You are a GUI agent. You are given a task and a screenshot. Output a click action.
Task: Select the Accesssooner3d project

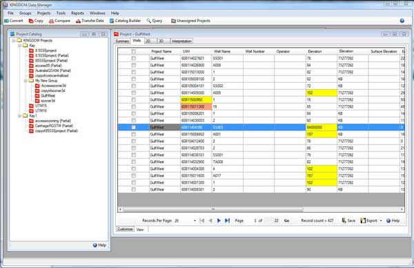coord(54,86)
